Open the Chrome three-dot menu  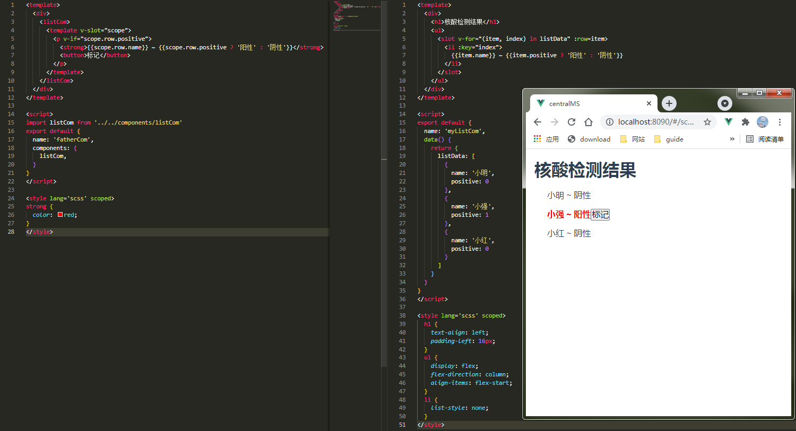(780, 122)
